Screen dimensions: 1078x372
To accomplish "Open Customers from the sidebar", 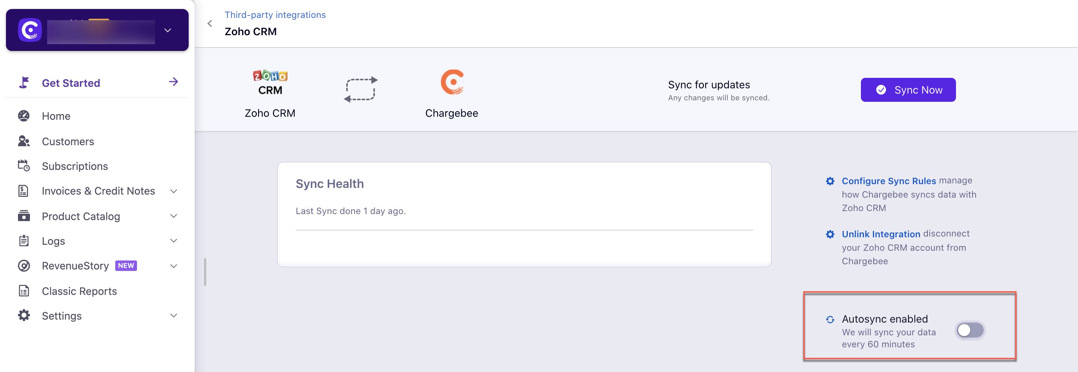I will pyautogui.click(x=68, y=141).
